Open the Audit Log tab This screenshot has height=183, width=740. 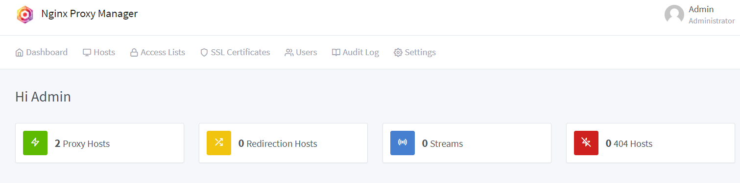coord(356,52)
